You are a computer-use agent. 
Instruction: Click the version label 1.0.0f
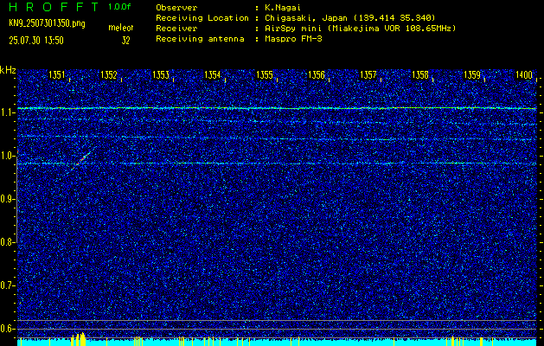point(119,7)
